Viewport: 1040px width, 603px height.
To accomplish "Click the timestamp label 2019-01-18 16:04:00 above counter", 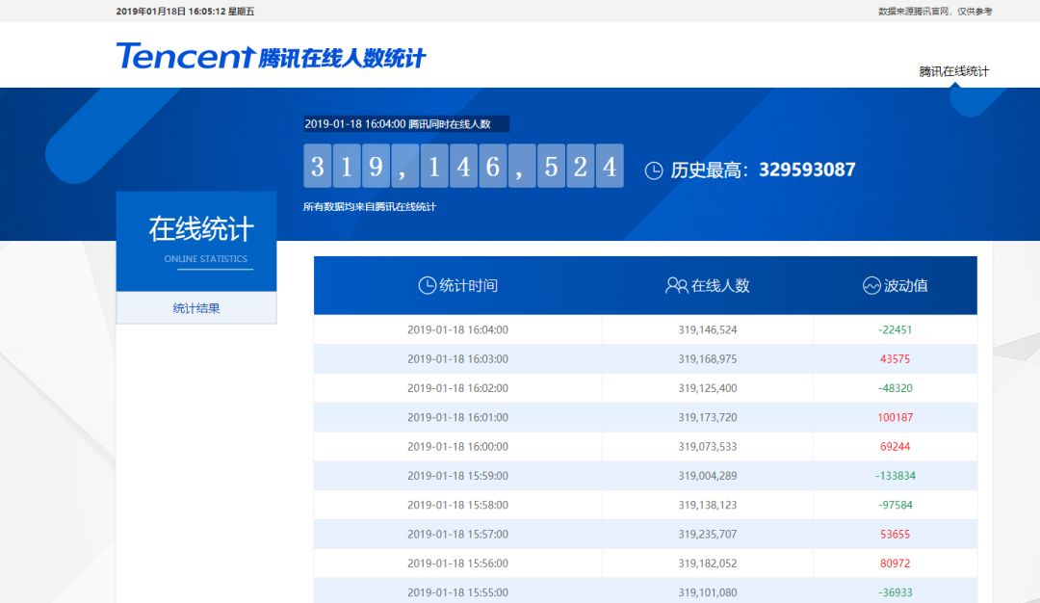I will [405, 124].
